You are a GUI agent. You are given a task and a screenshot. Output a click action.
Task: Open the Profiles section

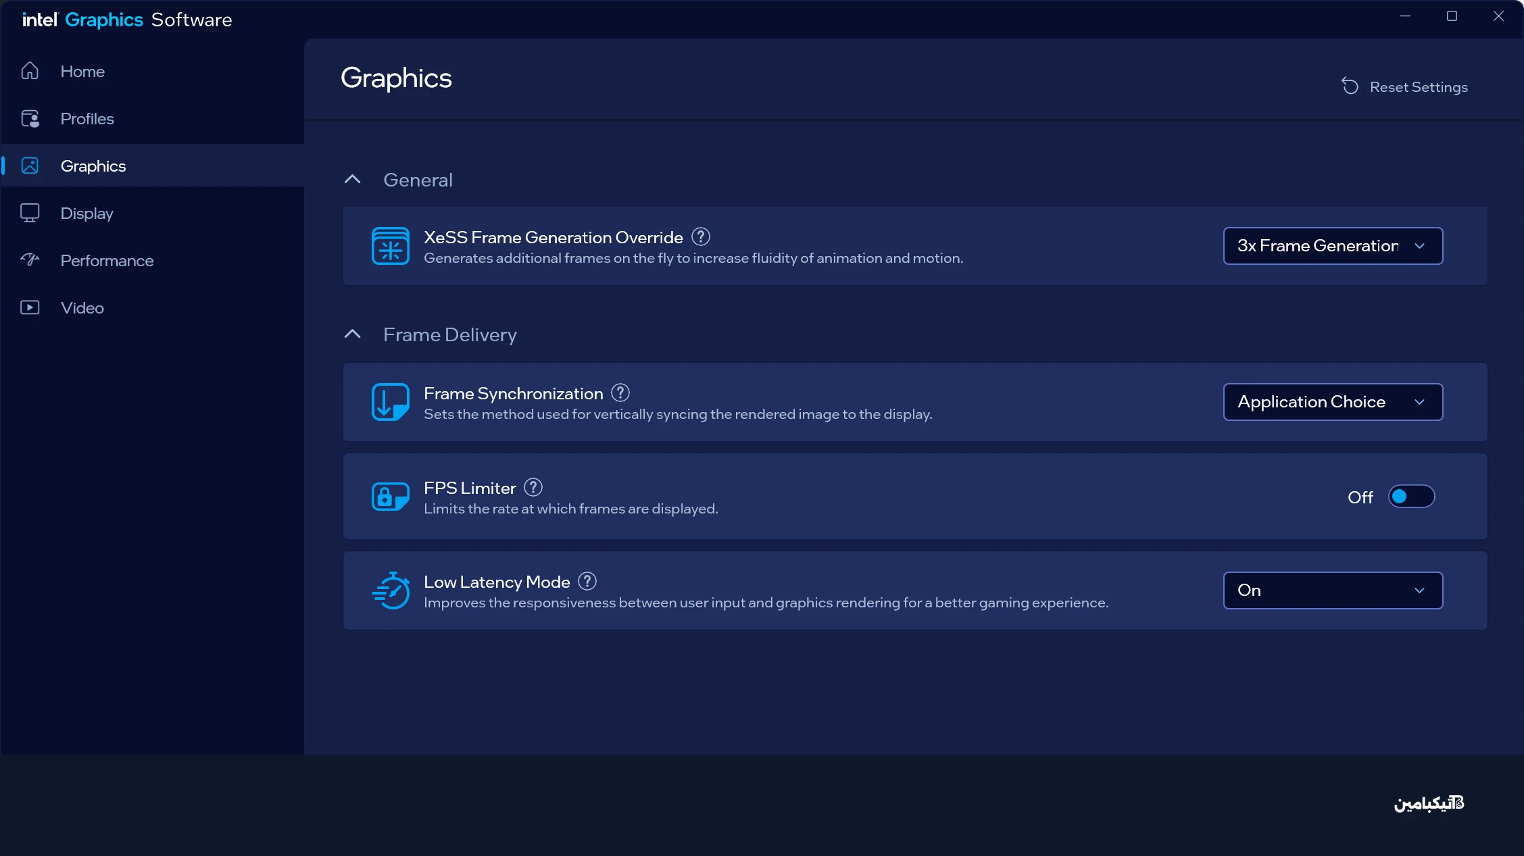point(87,119)
